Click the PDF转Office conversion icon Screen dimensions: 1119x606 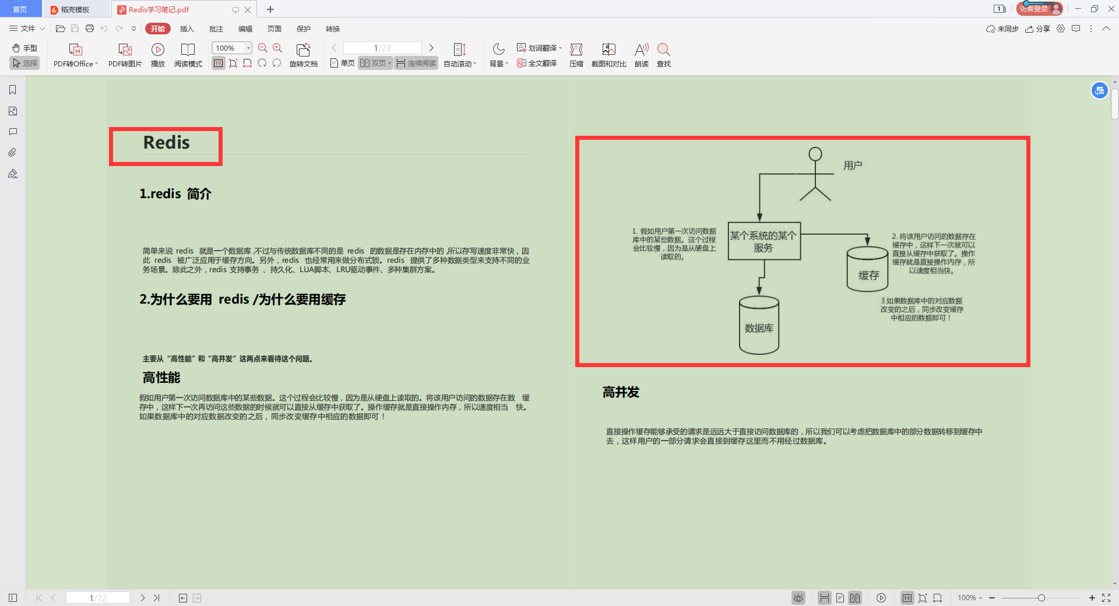pos(76,50)
